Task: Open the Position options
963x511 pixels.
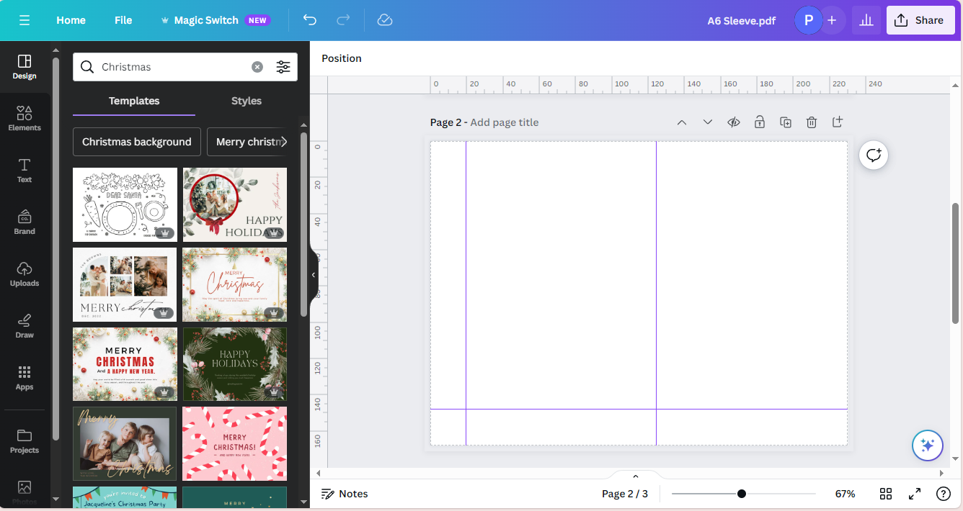Action: point(342,58)
